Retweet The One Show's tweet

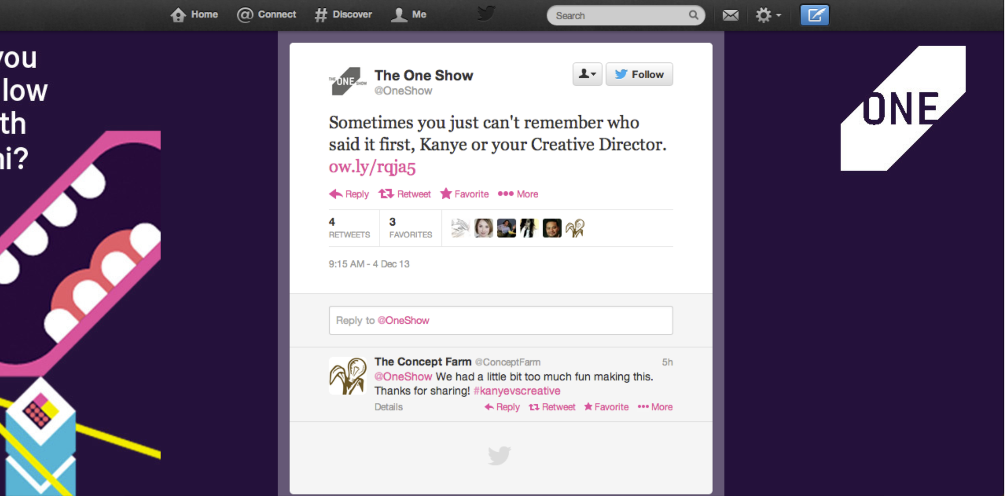tap(405, 194)
